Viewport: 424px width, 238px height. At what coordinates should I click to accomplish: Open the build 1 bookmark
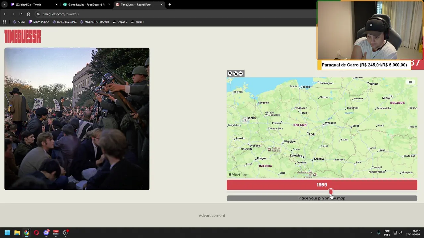click(x=137, y=22)
